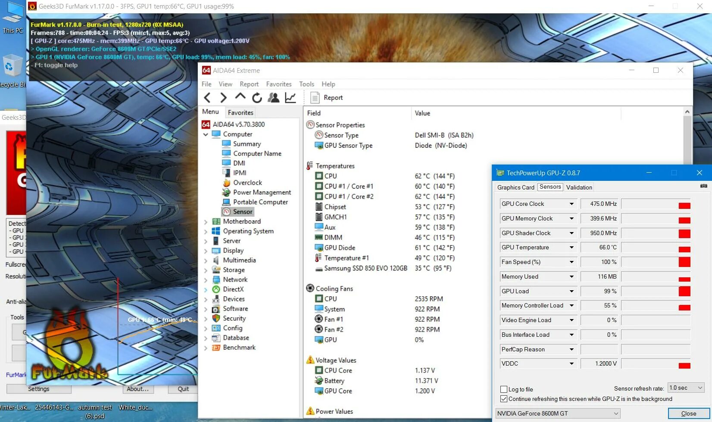Click FurMark About button
The width and height of the screenshot is (712, 422).
[x=138, y=389]
